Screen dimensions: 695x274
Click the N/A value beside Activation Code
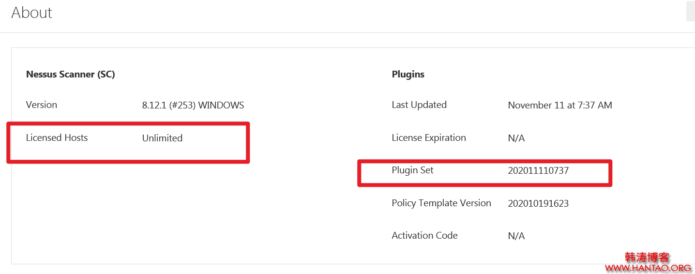[516, 236]
